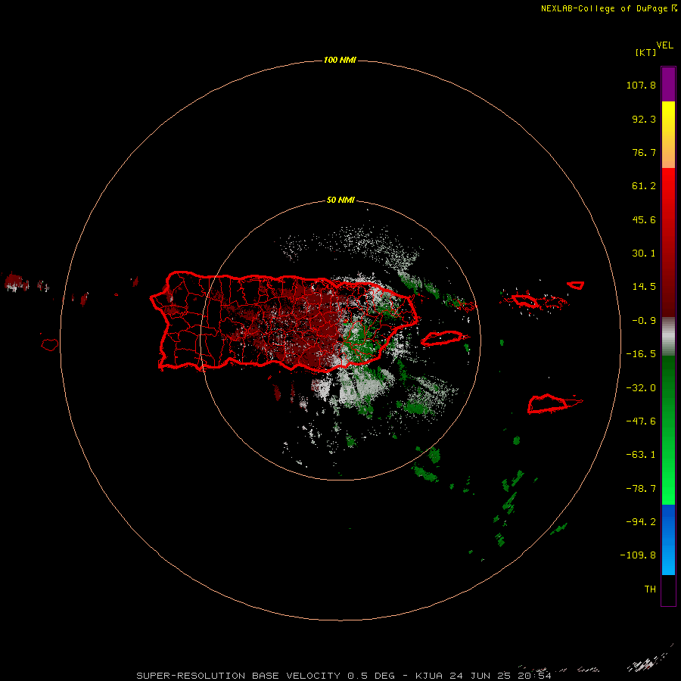The height and width of the screenshot is (681, 681).
Task: Click the 14.5 legend value
Action: pyautogui.click(x=644, y=287)
